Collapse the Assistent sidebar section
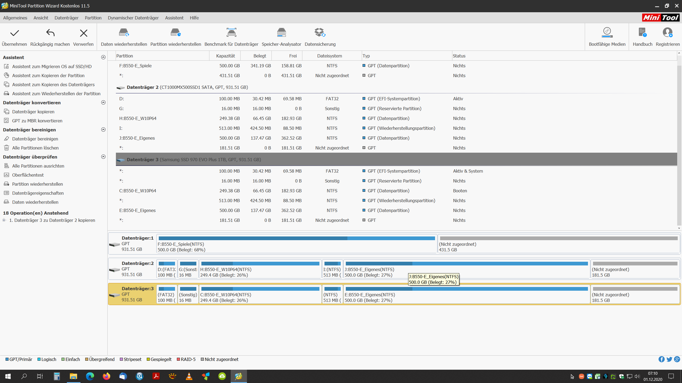 click(103, 57)
